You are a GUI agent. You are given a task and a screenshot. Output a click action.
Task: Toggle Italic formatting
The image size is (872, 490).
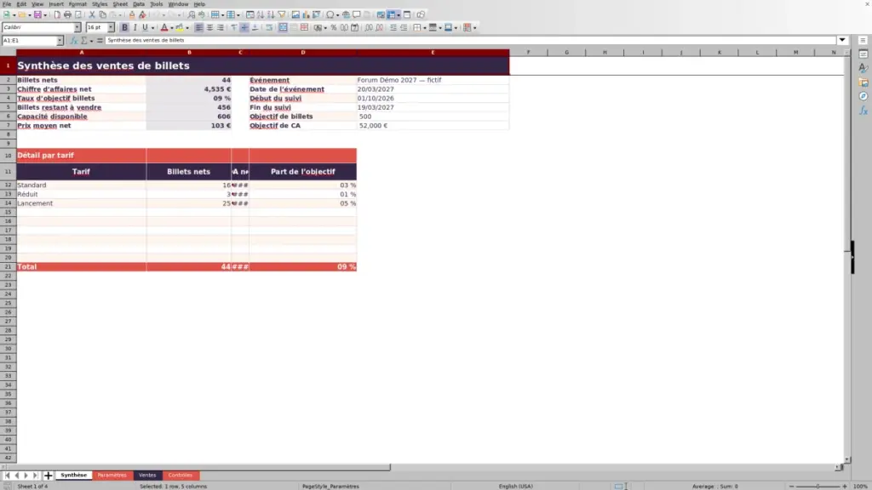(x=135, y=28)
